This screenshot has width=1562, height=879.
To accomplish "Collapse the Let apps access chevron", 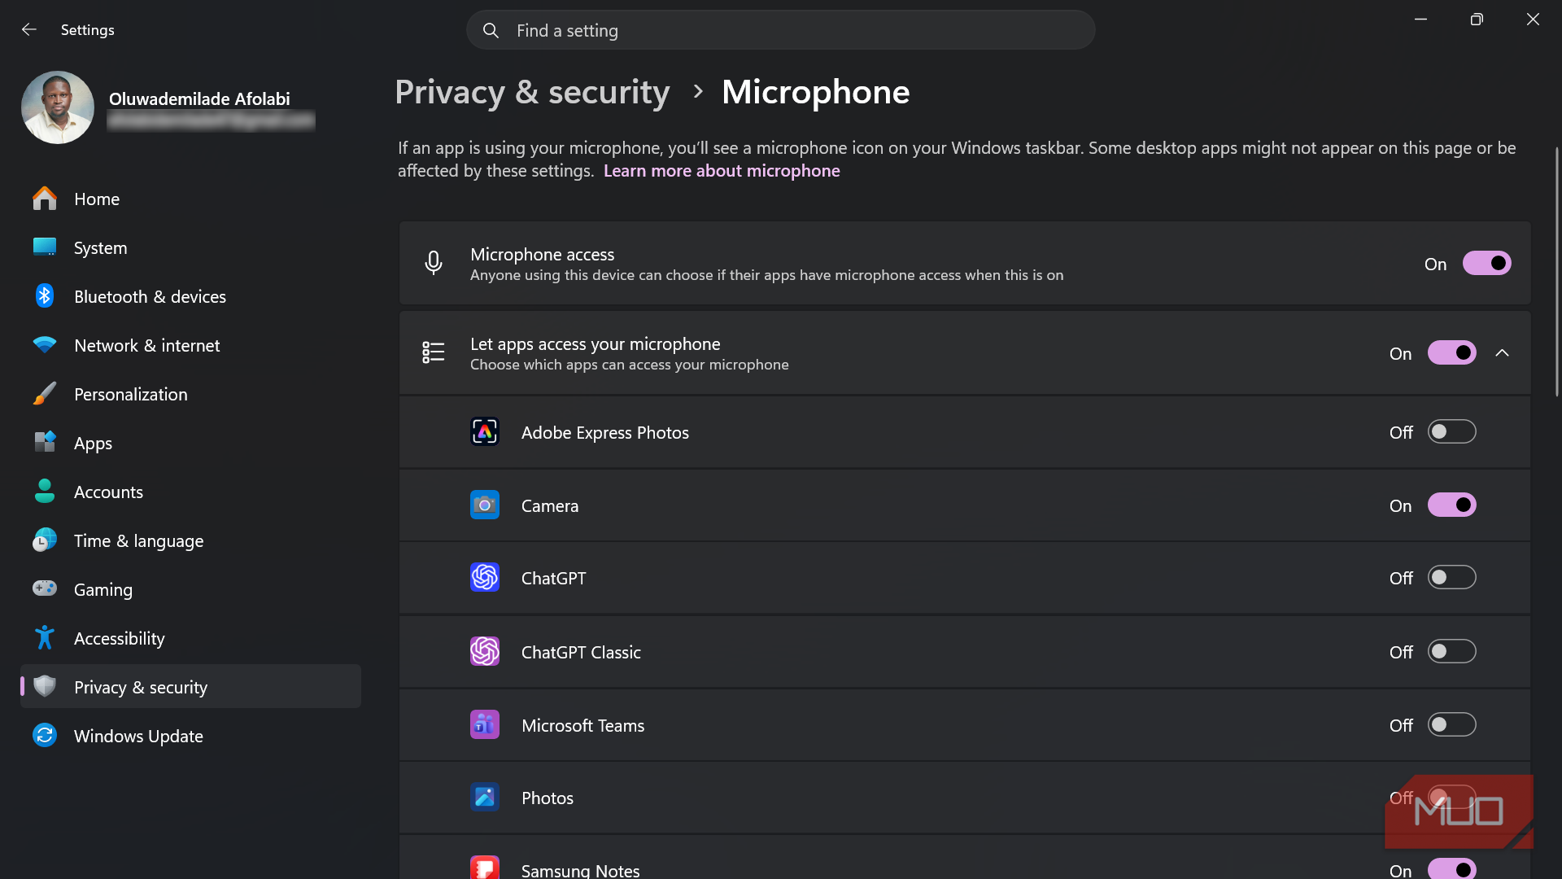I will coord(1502,353).
